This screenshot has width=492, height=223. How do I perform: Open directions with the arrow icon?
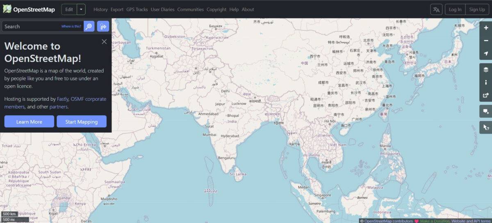pyautogui.click(x=103, y=26)
